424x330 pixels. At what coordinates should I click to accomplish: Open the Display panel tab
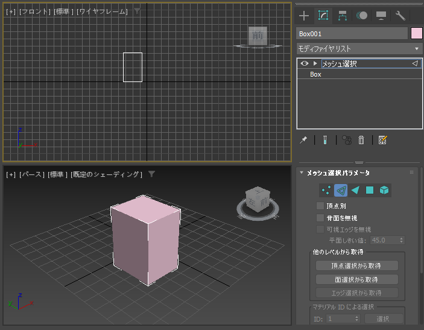coord(381,16)
